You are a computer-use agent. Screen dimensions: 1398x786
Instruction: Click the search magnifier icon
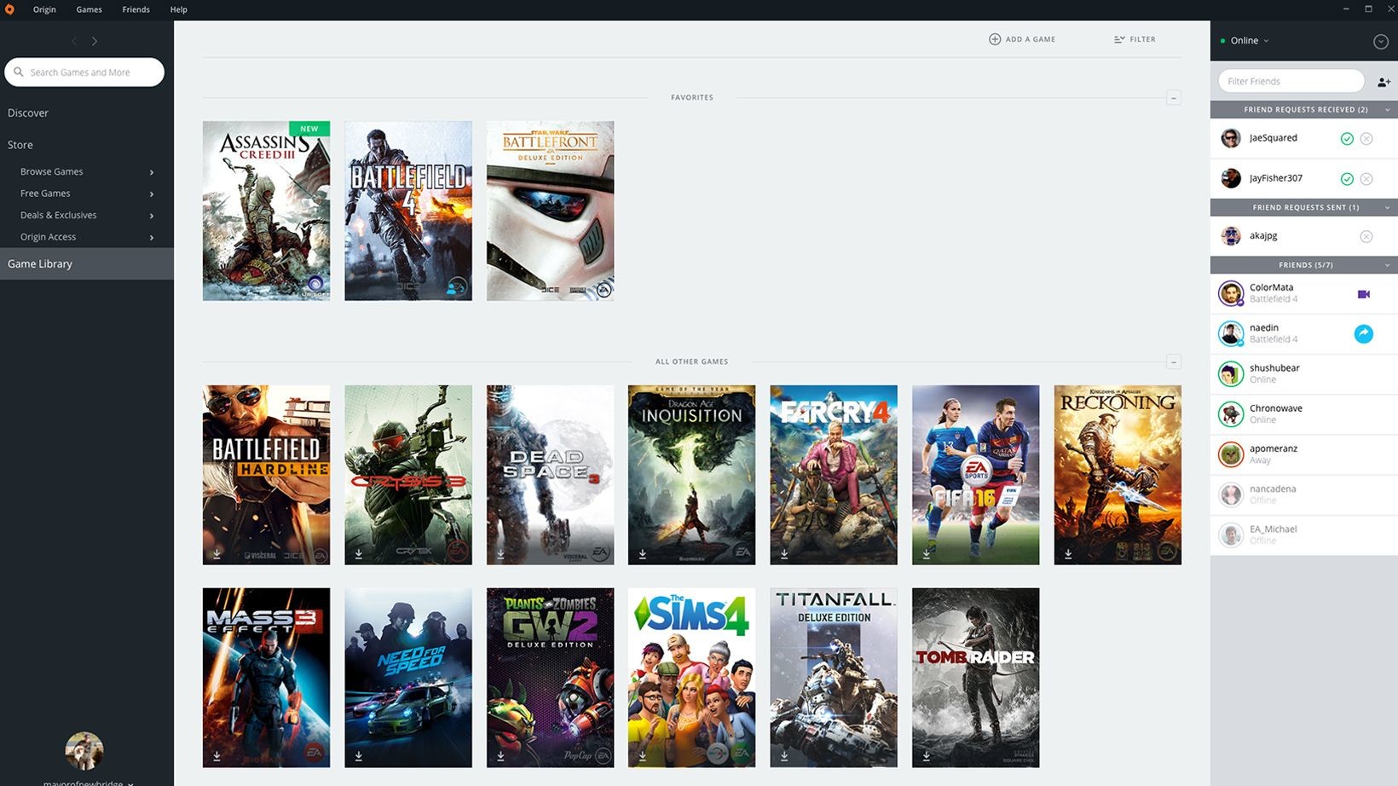[18, 72]
